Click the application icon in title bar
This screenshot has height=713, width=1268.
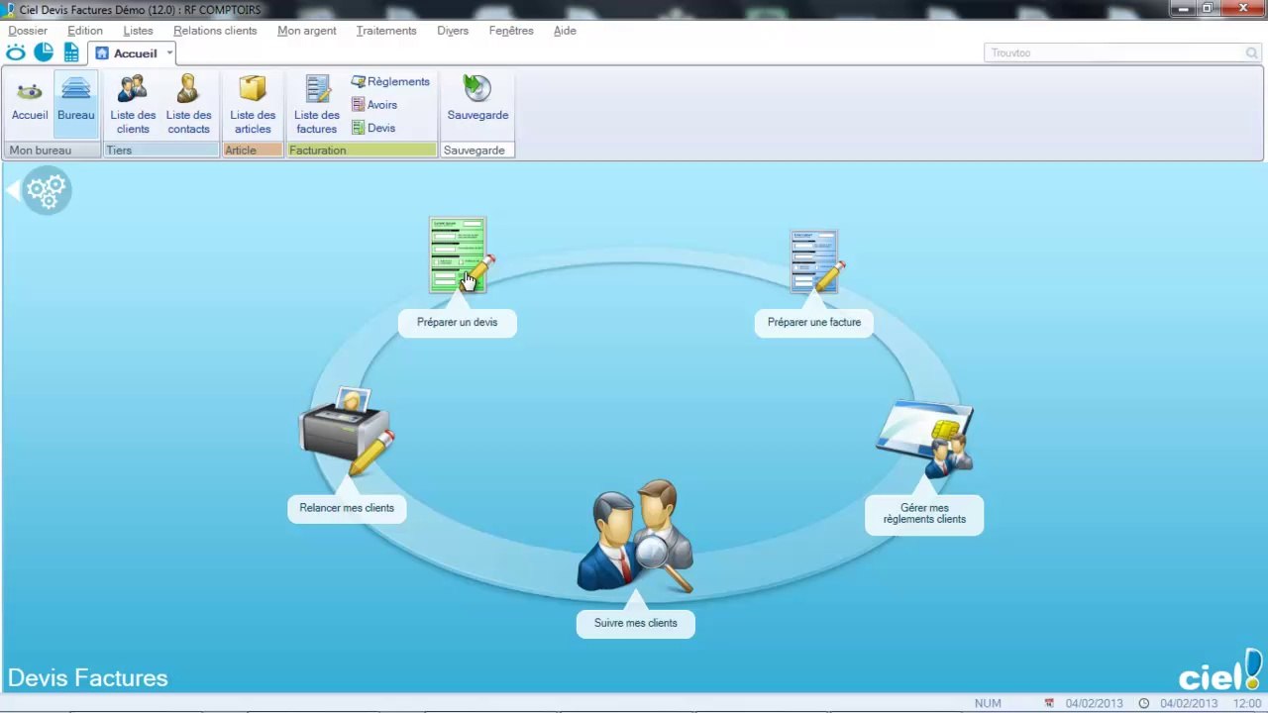point(9,9)
